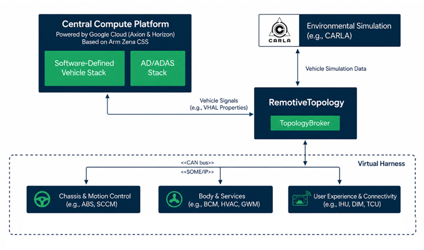Click the infotainment display icon
Viewport: 424px width, 250px height.
[302, 199]
